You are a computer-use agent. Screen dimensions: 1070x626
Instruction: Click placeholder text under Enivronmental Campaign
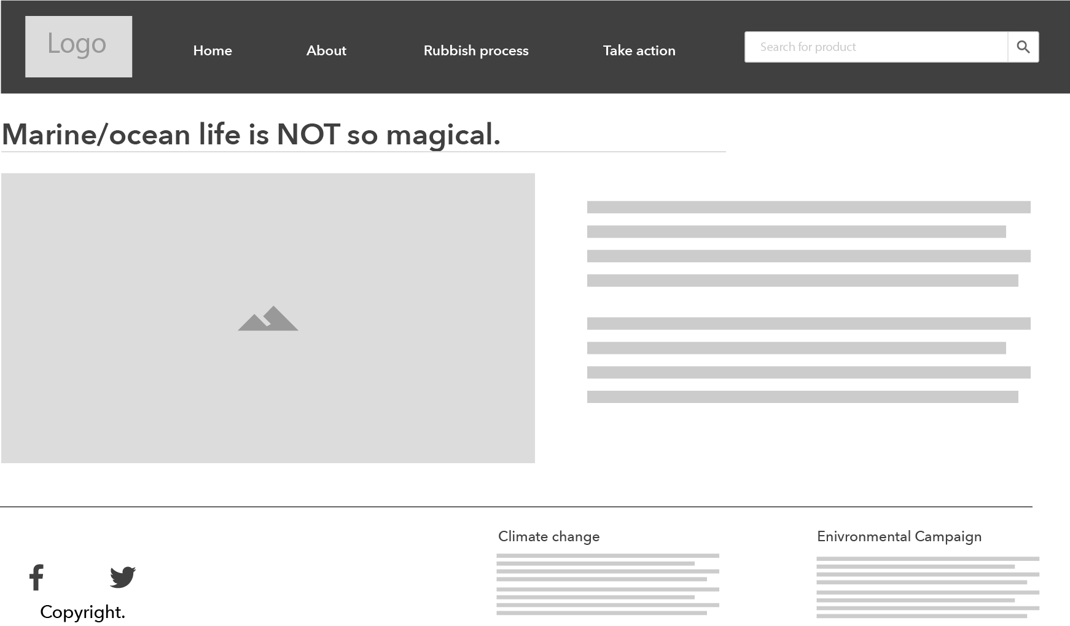point(927,587)
